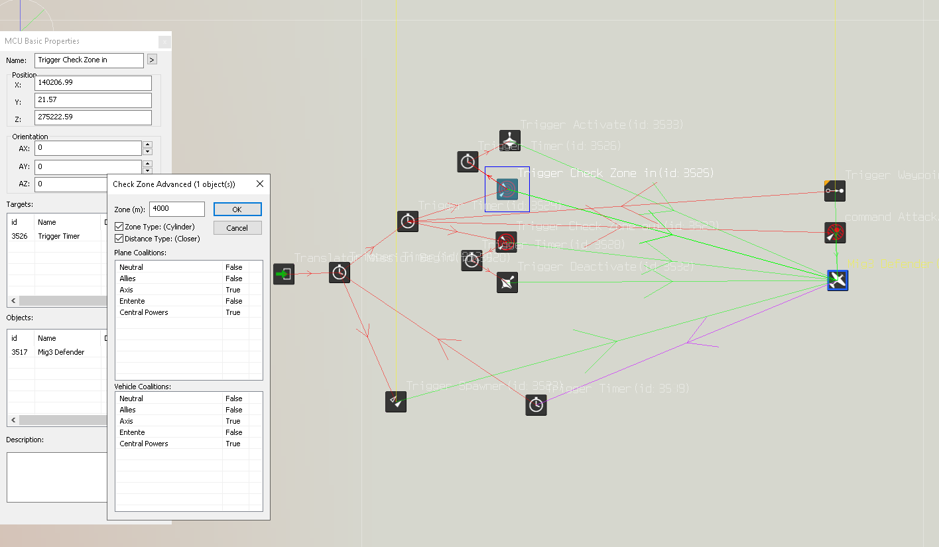Click the id column header in Objects

(x=21, y=338)
